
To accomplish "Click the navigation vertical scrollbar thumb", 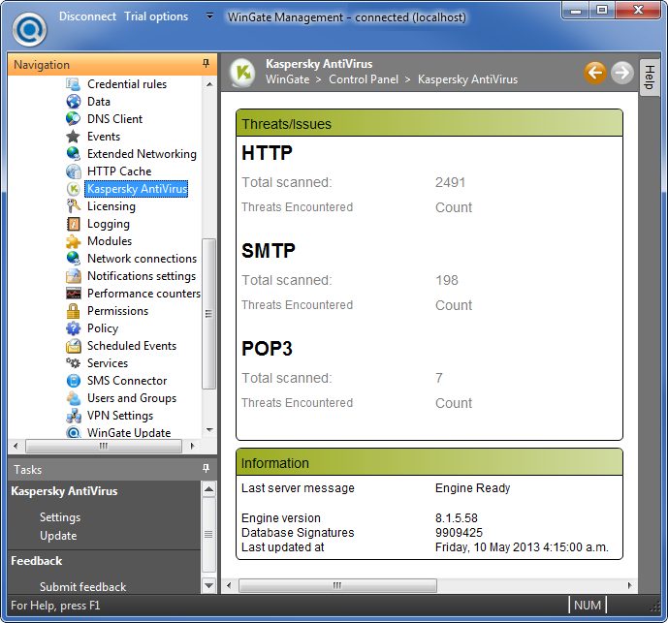I will pyautogui.click(x=208, y=314).
